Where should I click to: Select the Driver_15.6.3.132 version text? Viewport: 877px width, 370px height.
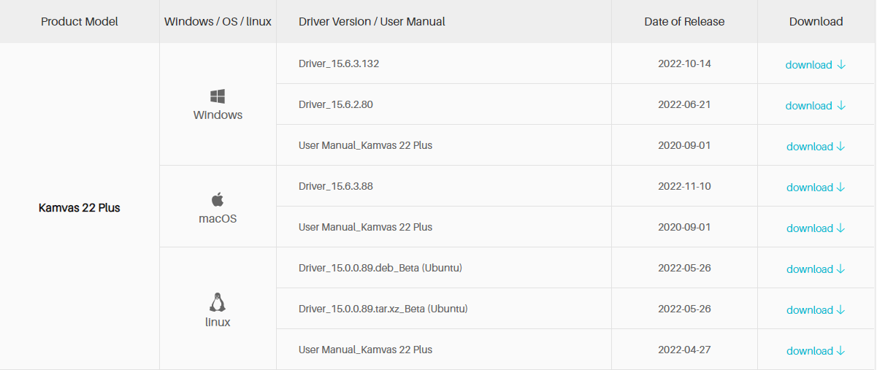coord(339,63)
